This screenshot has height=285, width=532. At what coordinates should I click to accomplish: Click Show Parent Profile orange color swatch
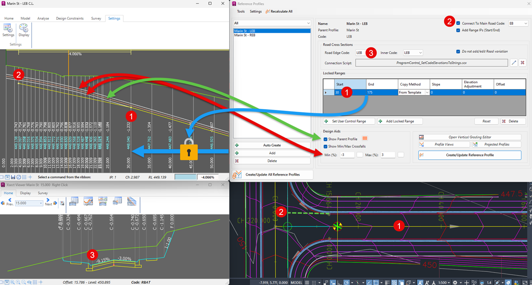coord(365,139)
